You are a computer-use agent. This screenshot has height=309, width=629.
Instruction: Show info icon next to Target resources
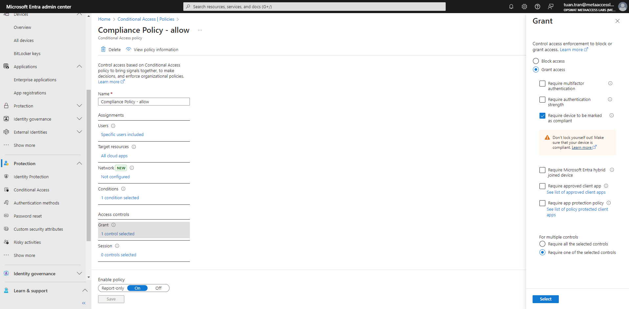[134, 147]
